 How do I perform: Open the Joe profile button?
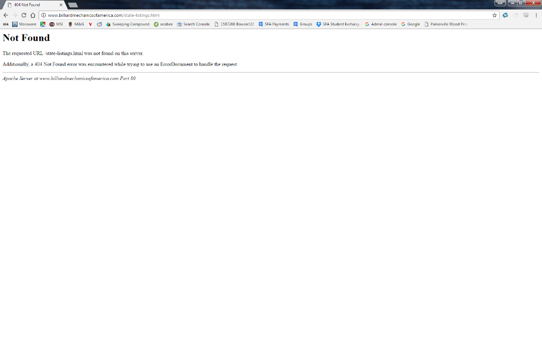point(500,3)
